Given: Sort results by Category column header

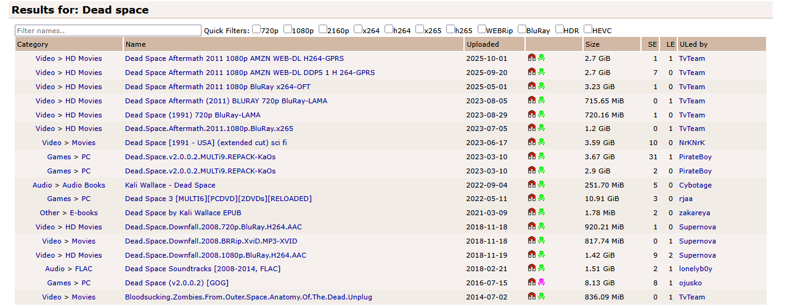Looking at the screenshot, I should pos(33,44).
